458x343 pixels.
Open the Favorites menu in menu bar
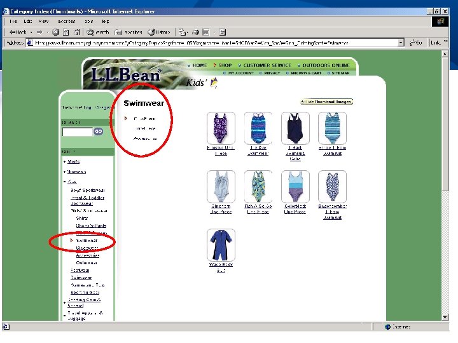point(67,22)
